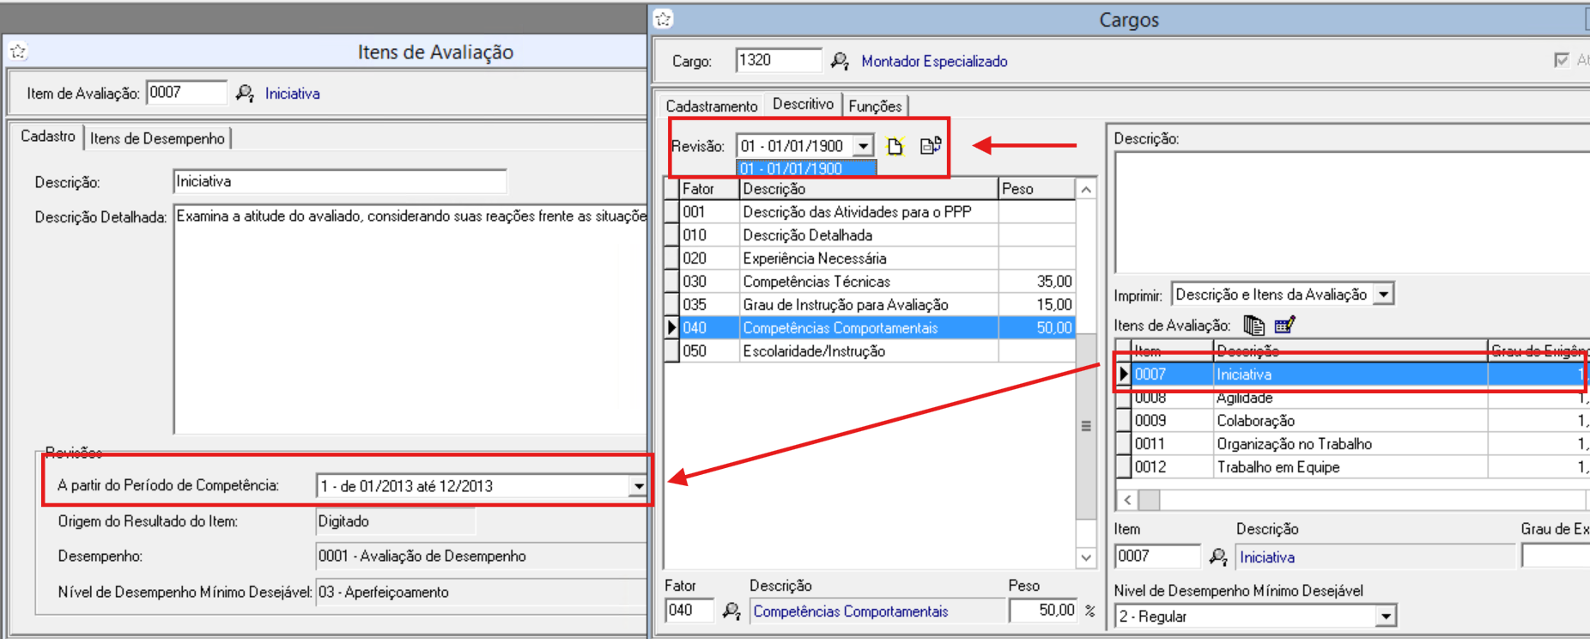Click the search icon next to Fator 040
Screen dimensions: 1590x639
point(731,611)
